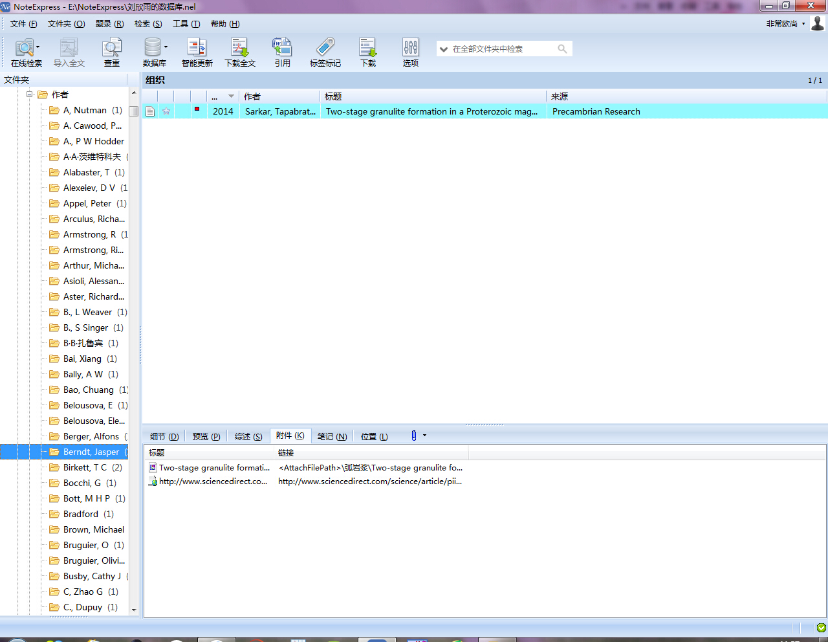Click the red flag marker on the 2014 record
Image resolution: width=828 pixels, height=642 pixels.
click(197, 109)
